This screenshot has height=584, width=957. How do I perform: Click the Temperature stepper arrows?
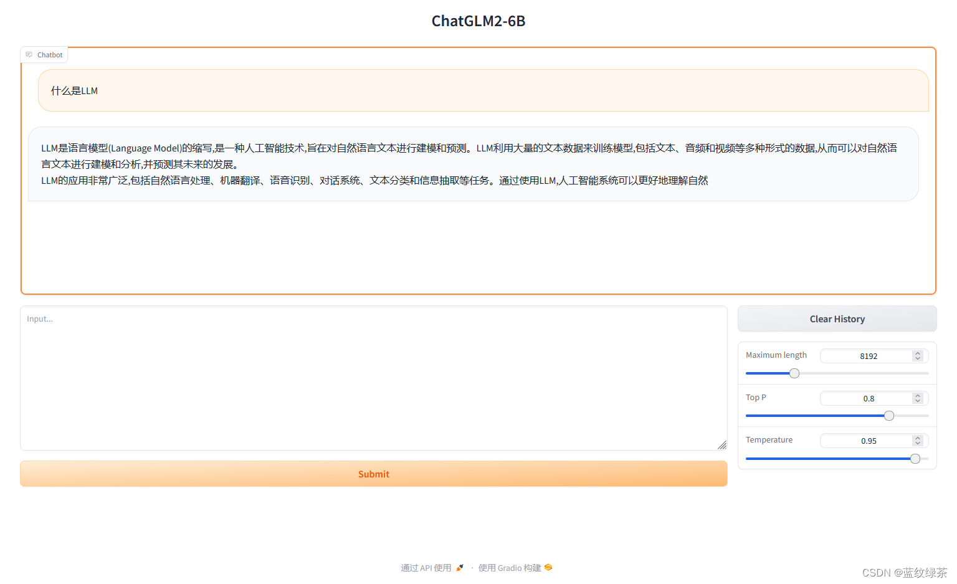[x=918, y=441]
